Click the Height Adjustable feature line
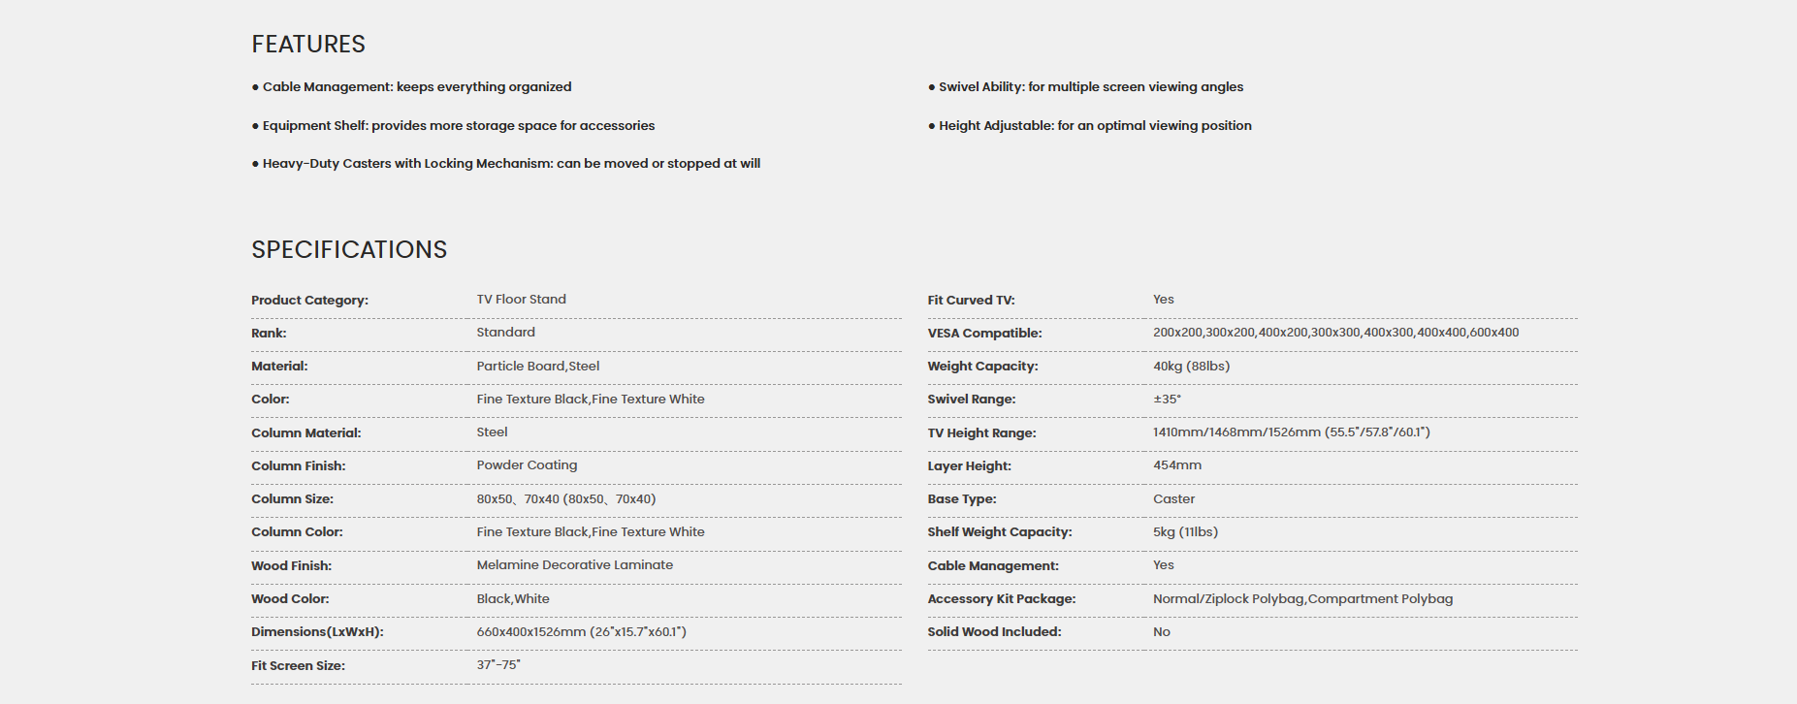 (x=1090, y=126)
